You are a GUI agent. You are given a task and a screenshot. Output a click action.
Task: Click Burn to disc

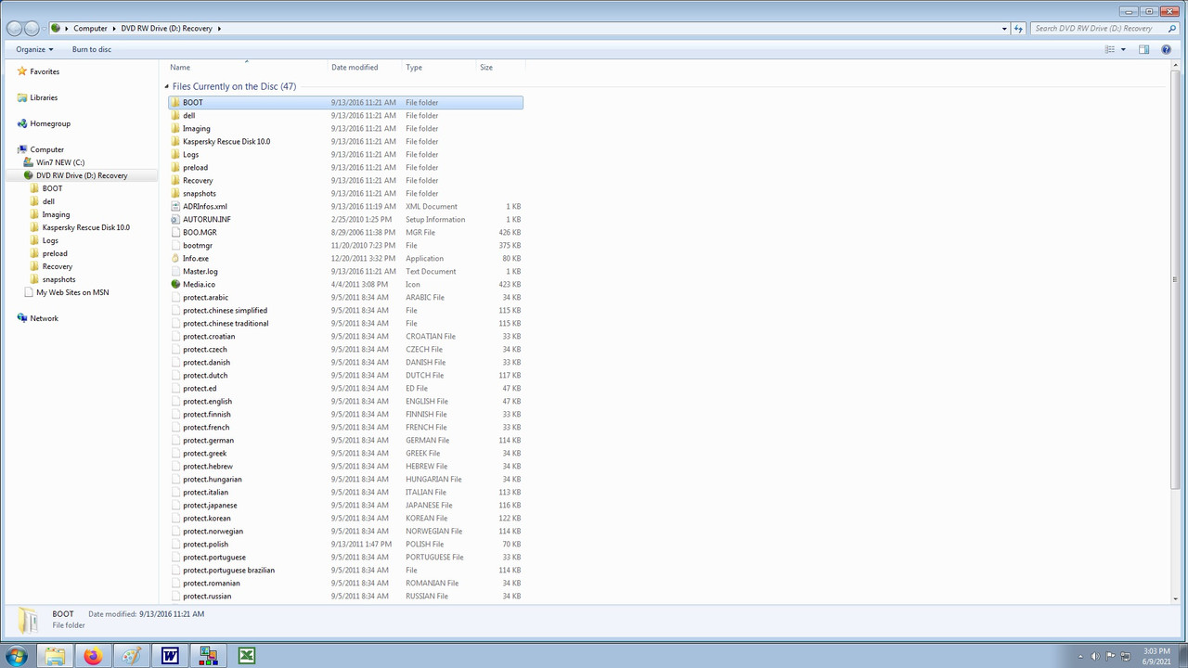click(91, 49)
